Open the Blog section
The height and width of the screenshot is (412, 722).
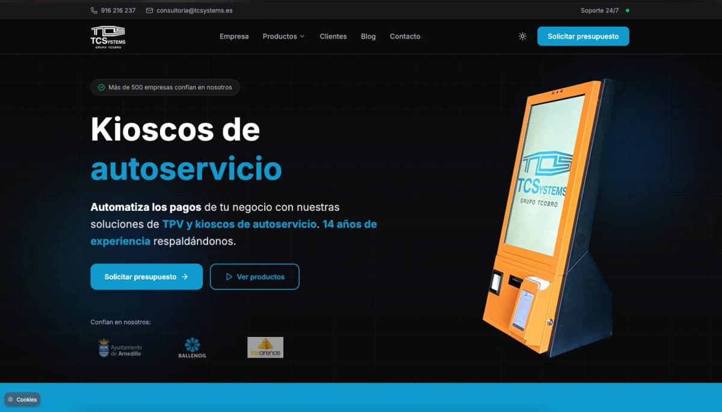(x=368, y=36)
